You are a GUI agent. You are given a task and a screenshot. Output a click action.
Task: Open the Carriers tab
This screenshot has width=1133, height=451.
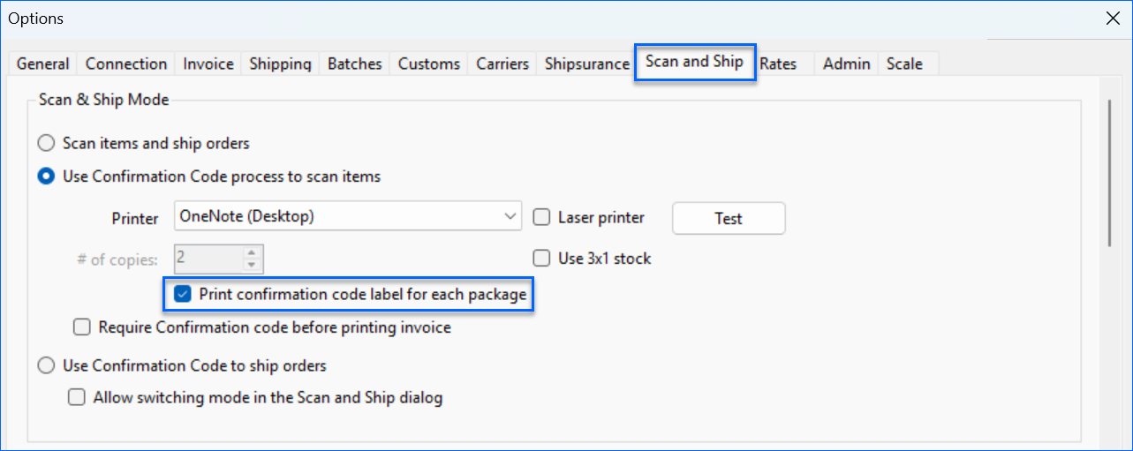point(502,64)
